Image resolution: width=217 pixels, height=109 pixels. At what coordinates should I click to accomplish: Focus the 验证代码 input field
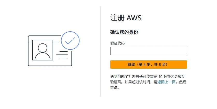coord(148,51)
